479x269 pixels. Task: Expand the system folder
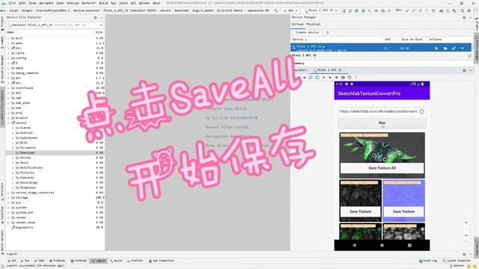pos(8,208)
